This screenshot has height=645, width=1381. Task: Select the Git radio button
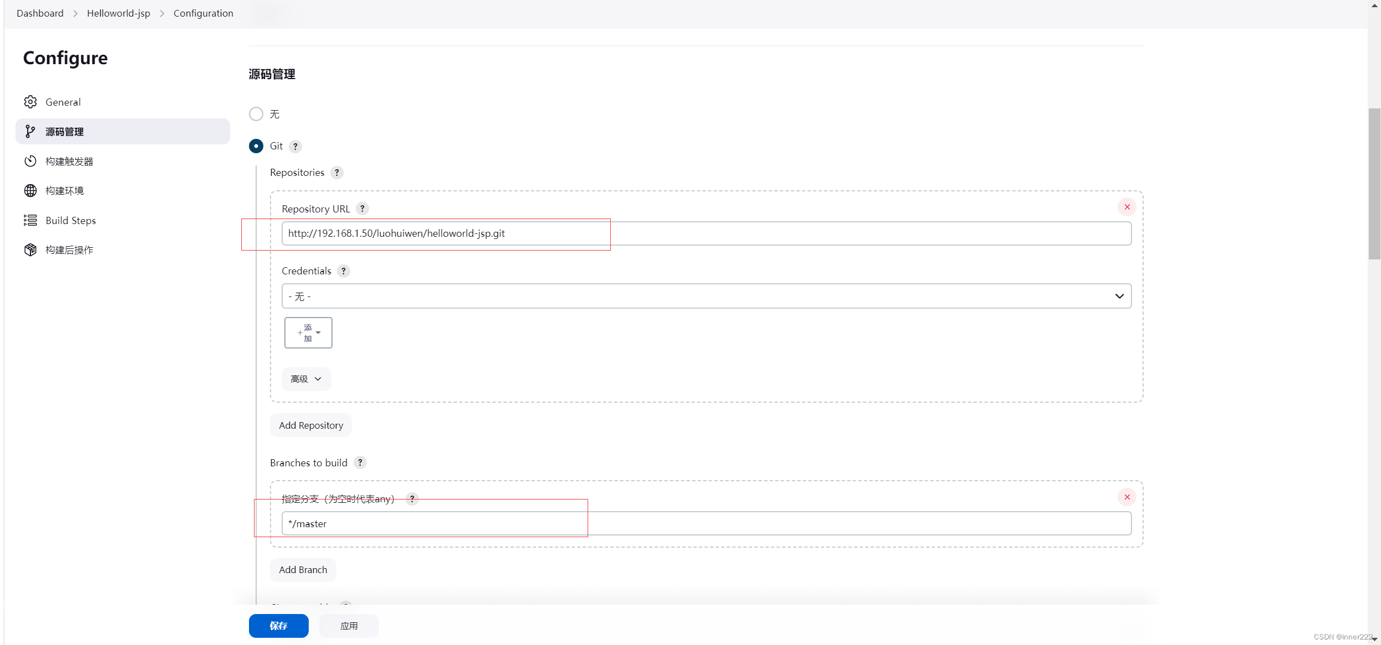tap(256, 146)
